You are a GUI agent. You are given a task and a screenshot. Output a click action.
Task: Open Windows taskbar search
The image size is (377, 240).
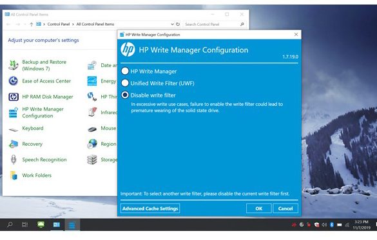point(10,225)
